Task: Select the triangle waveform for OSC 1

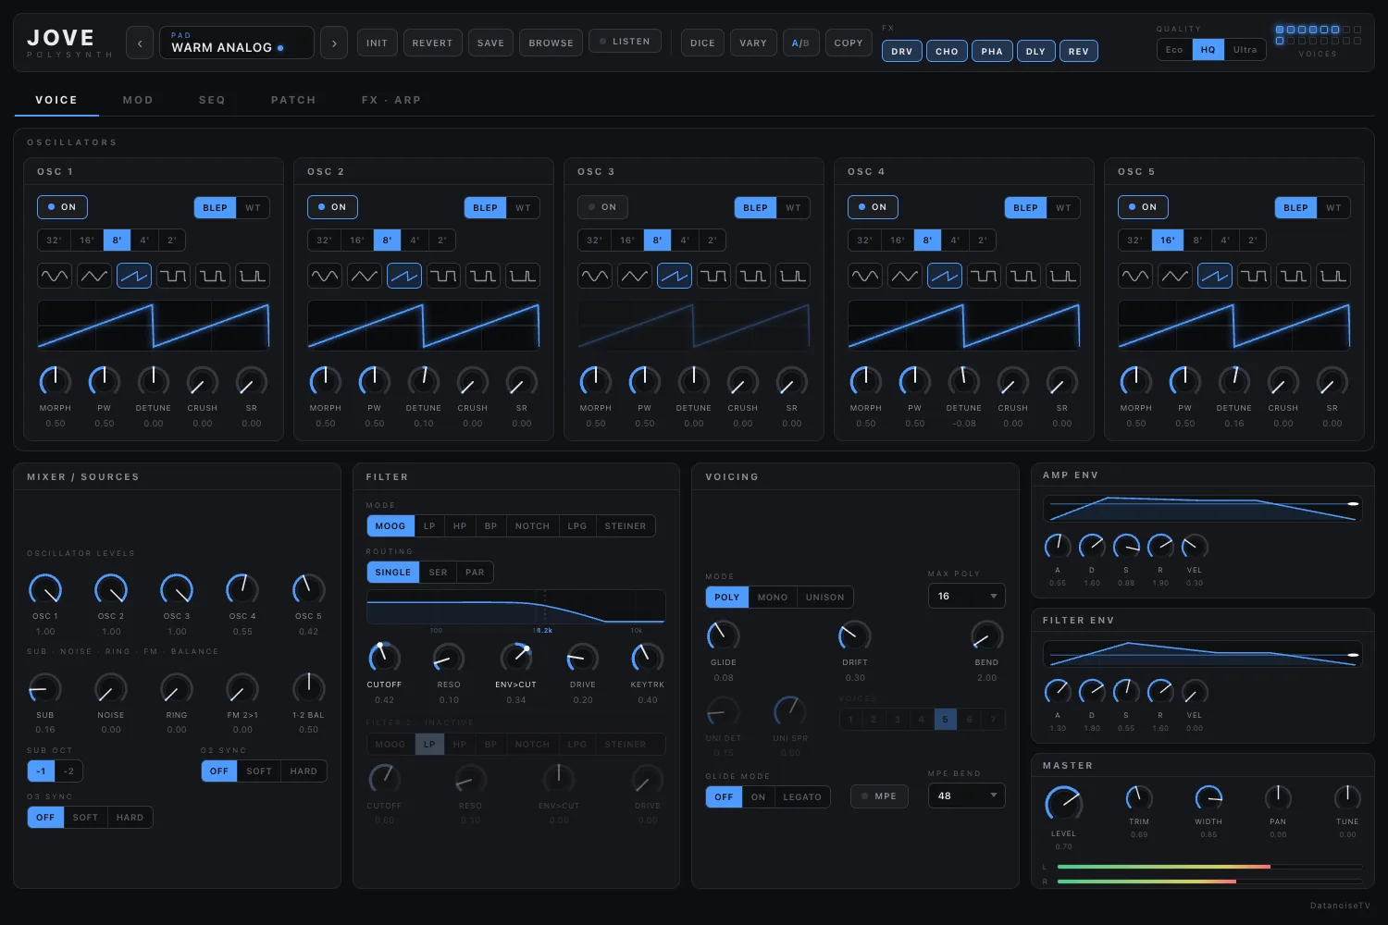Action: click(94, 276)
